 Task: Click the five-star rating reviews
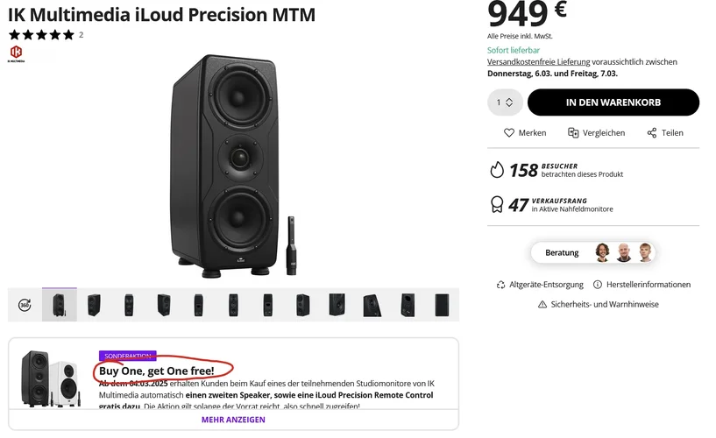[41, 35]
